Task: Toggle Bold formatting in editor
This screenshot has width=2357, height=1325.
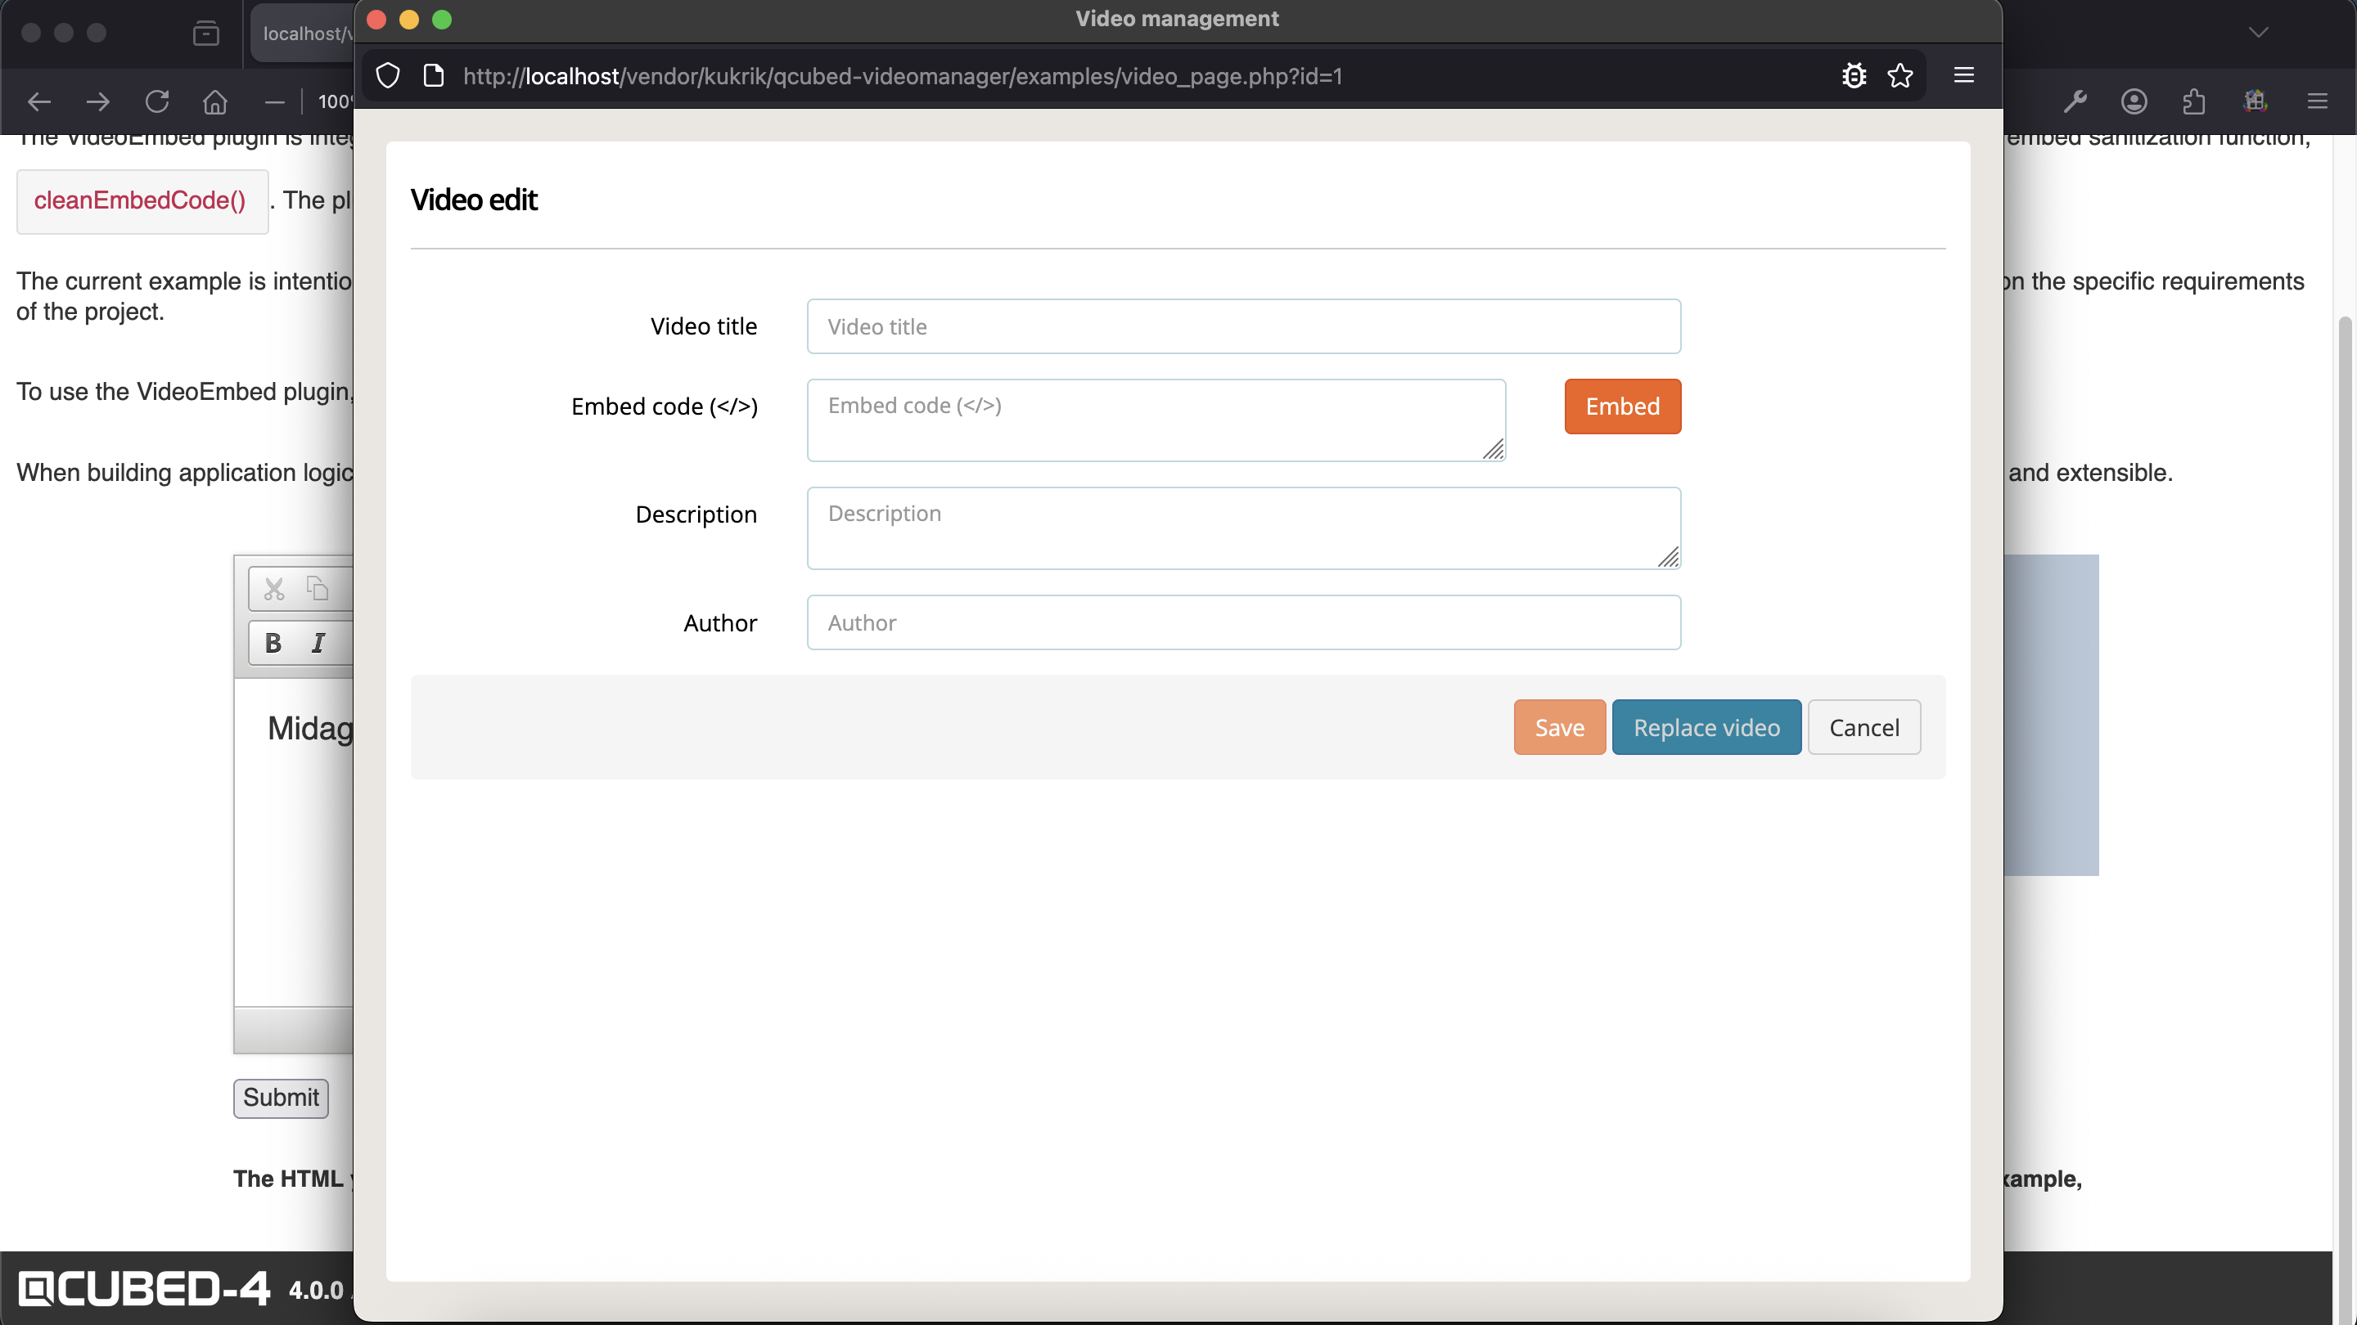Action: click(x=273, y=643)
